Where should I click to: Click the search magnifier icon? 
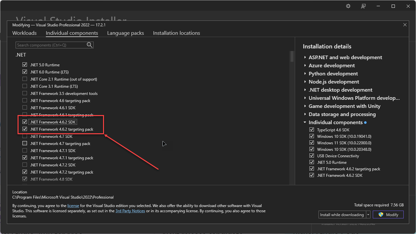point(90,45)
